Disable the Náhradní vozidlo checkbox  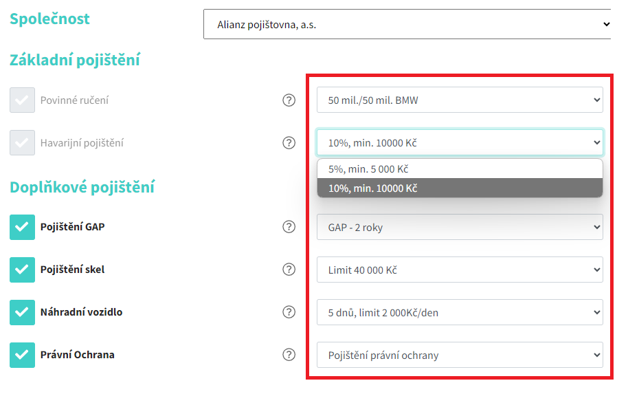22,312
